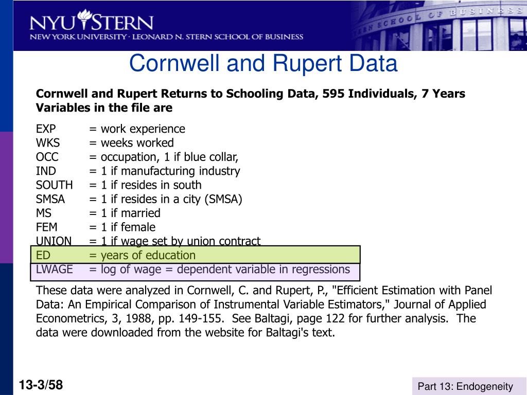Select the EXP work experience row
527x395 pixels.
(x=111, y=129)
